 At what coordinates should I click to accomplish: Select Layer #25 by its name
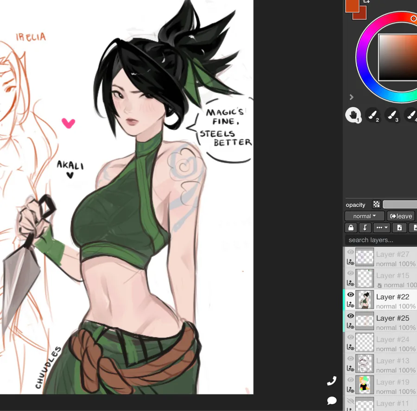click(392, 318)
